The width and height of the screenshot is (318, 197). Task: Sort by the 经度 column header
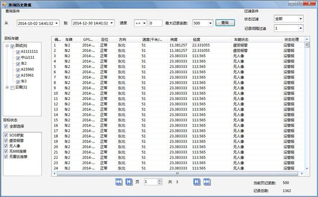211,40
